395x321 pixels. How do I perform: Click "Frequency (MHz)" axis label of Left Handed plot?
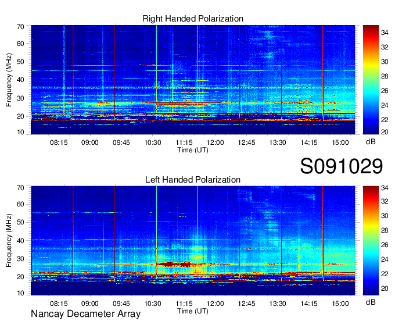pos(9,241)
